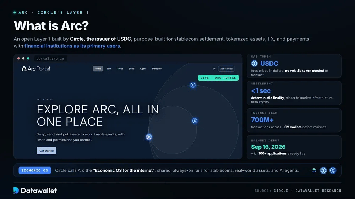Open the Discover nav item
This screenshot has width=355, height=199.
157,69
